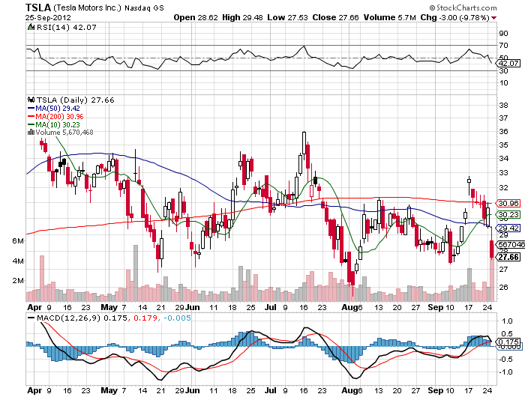Click the 'MA(50) 29.42' legend text

point(58,109)
